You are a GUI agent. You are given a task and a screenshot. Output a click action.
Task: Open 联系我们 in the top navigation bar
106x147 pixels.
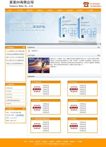pos(80,10)
